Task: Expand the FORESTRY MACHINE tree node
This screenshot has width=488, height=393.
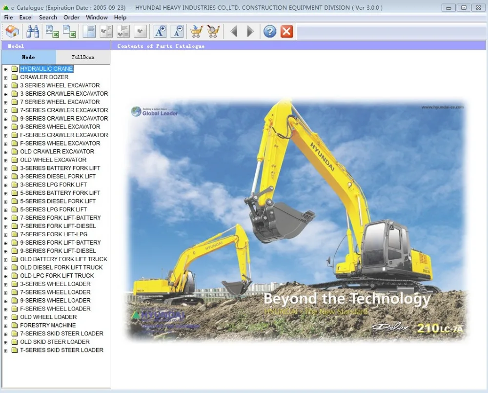Action: [x=5, y=326]
